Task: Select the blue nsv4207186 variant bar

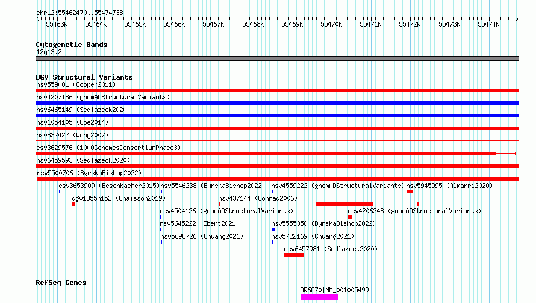Action: 277,103
